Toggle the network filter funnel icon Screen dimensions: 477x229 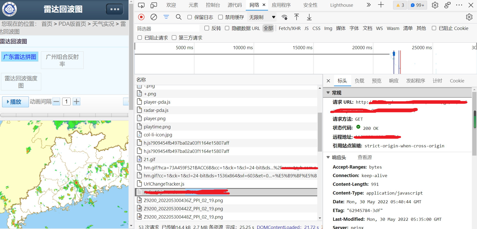pos(166,17)
